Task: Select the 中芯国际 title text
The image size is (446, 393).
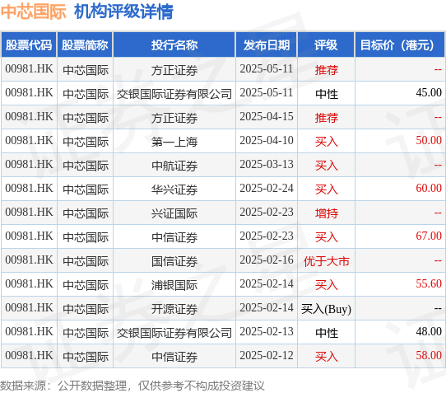Action: click(34, 12)
